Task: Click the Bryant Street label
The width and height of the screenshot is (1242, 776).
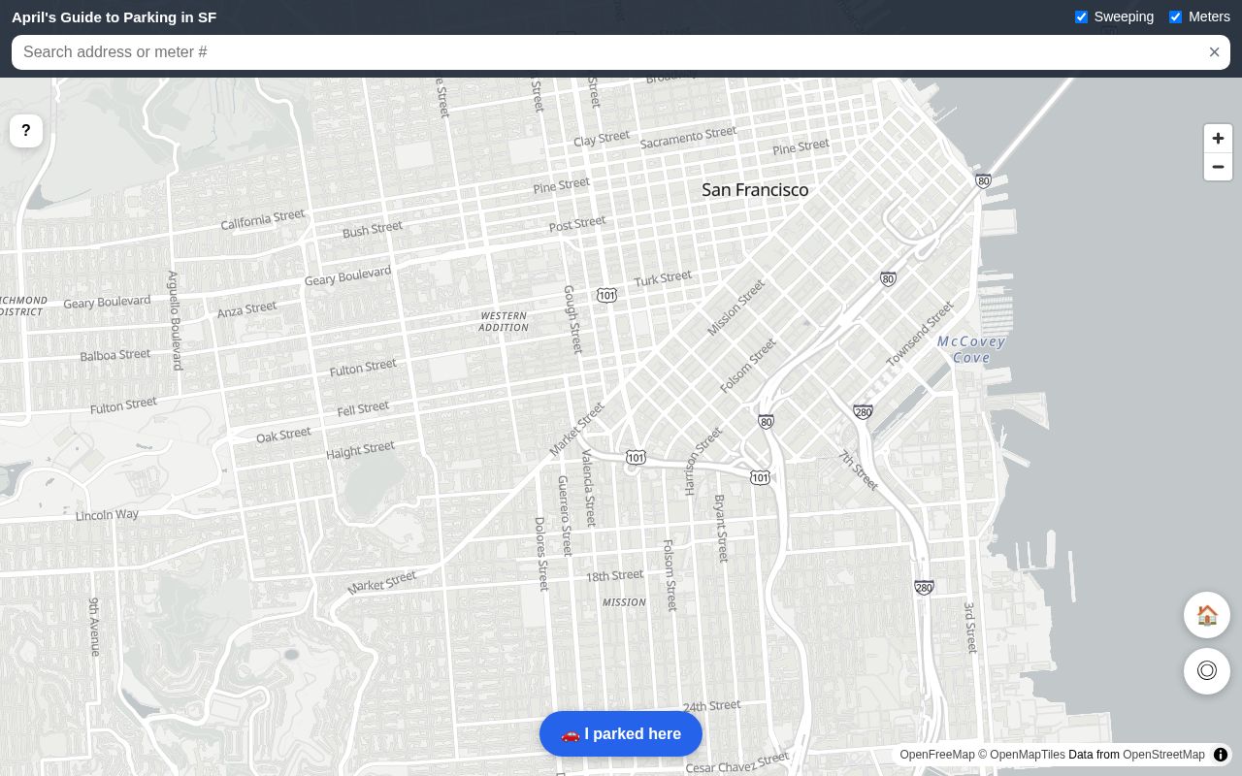Action: 721,529
